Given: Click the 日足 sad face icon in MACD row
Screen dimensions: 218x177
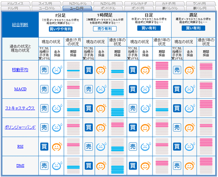Looking at the screenshot, I should 145,89.
